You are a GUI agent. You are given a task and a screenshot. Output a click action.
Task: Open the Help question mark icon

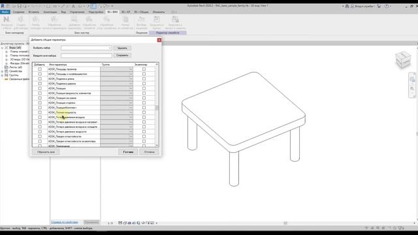[387, 6]
